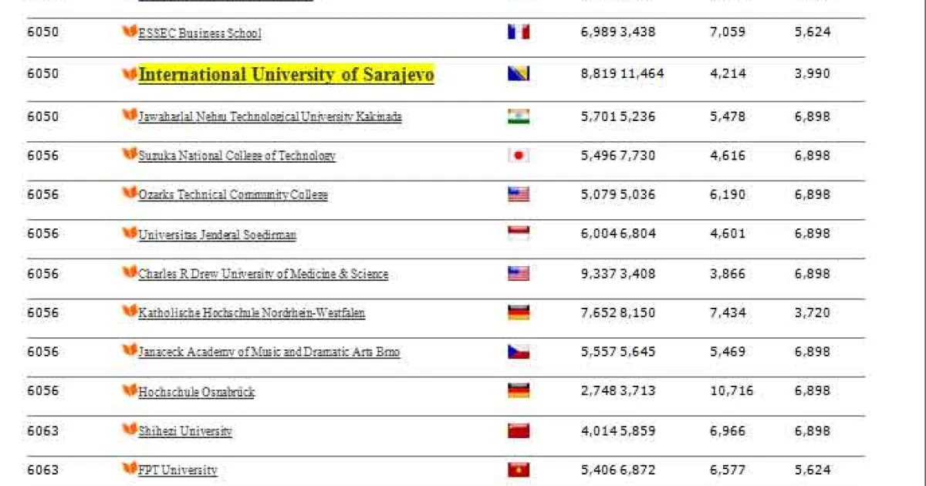Click the Czech flag beside Janaceck Academy of Music

click(x=519, y=352)
